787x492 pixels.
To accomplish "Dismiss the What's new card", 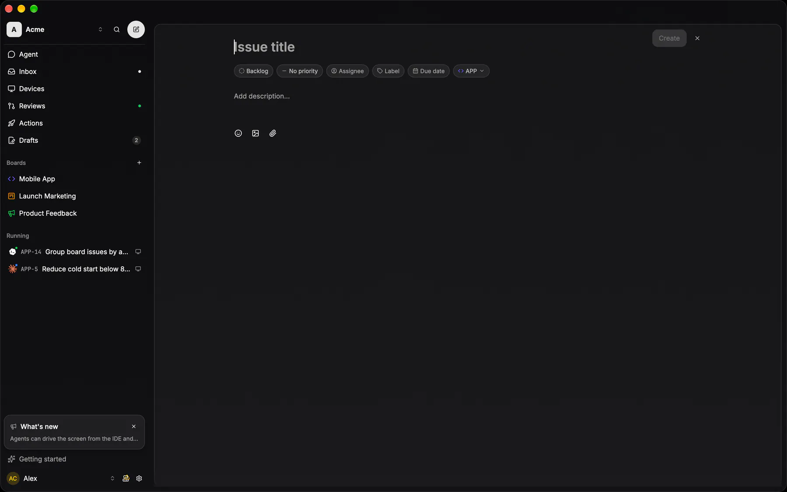I will 134,426.
